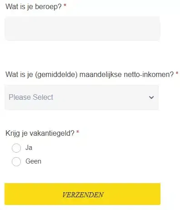Click the chevron arrow in income dropdown
The image size is (180, 210).
pos(151,97)
